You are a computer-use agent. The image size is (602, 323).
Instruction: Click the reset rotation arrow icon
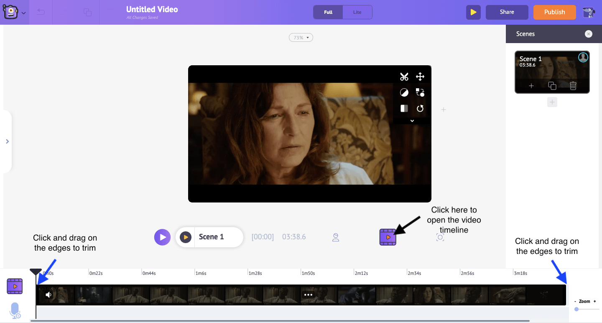(x=420, y=108)
